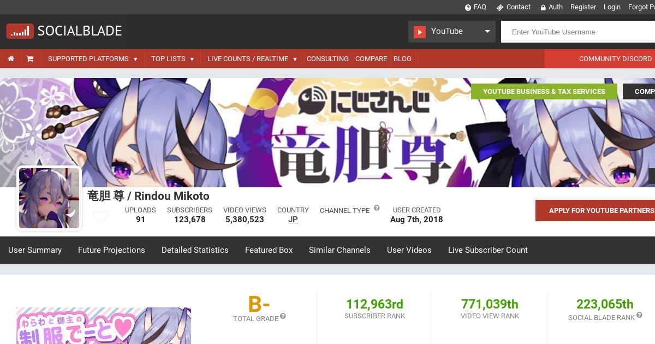The image size is (655, 344).
Task: Click help icon beside Total Grade
Action: point(283,316)
